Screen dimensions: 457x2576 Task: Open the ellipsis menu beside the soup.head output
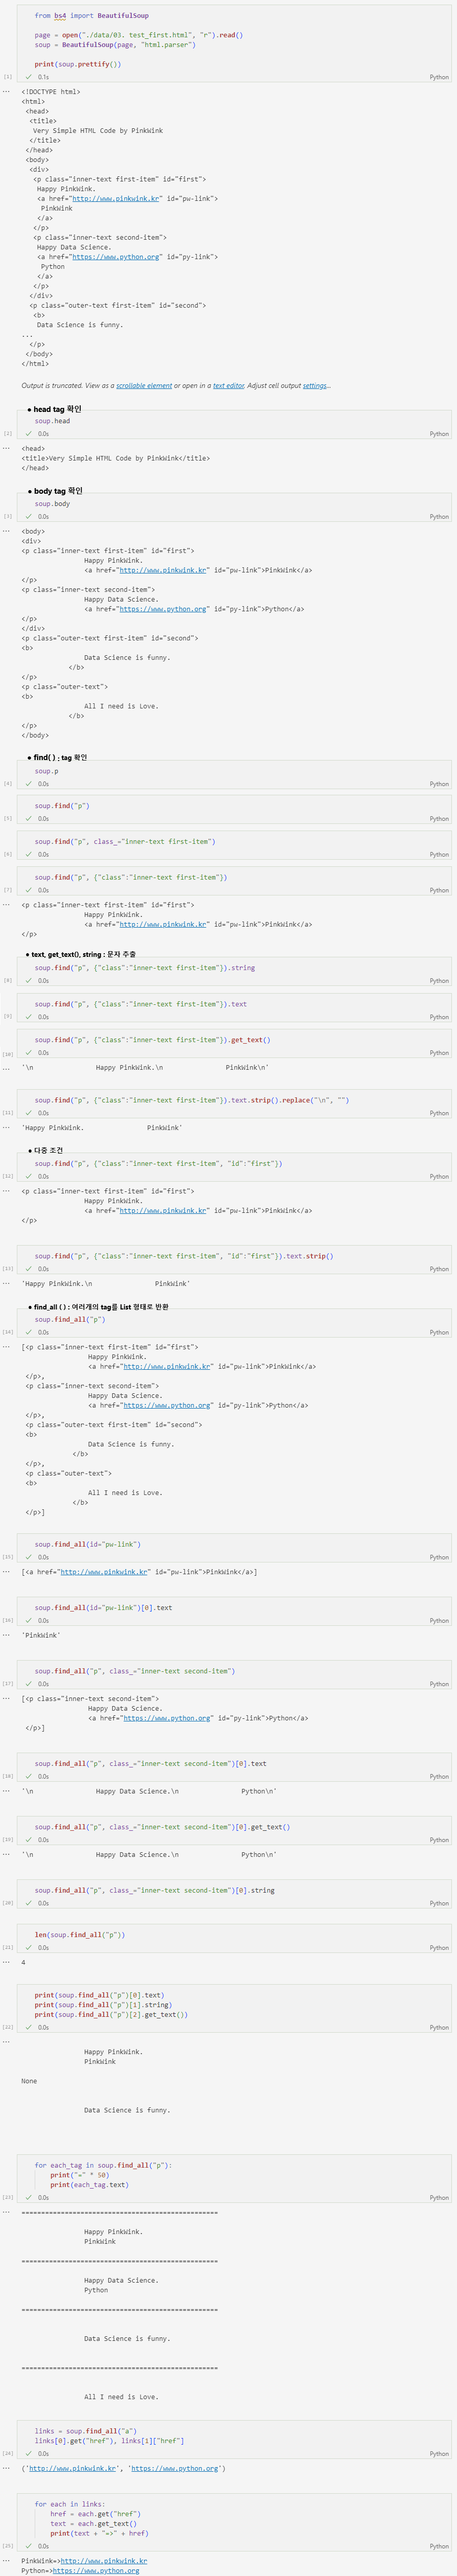point(6,449)
